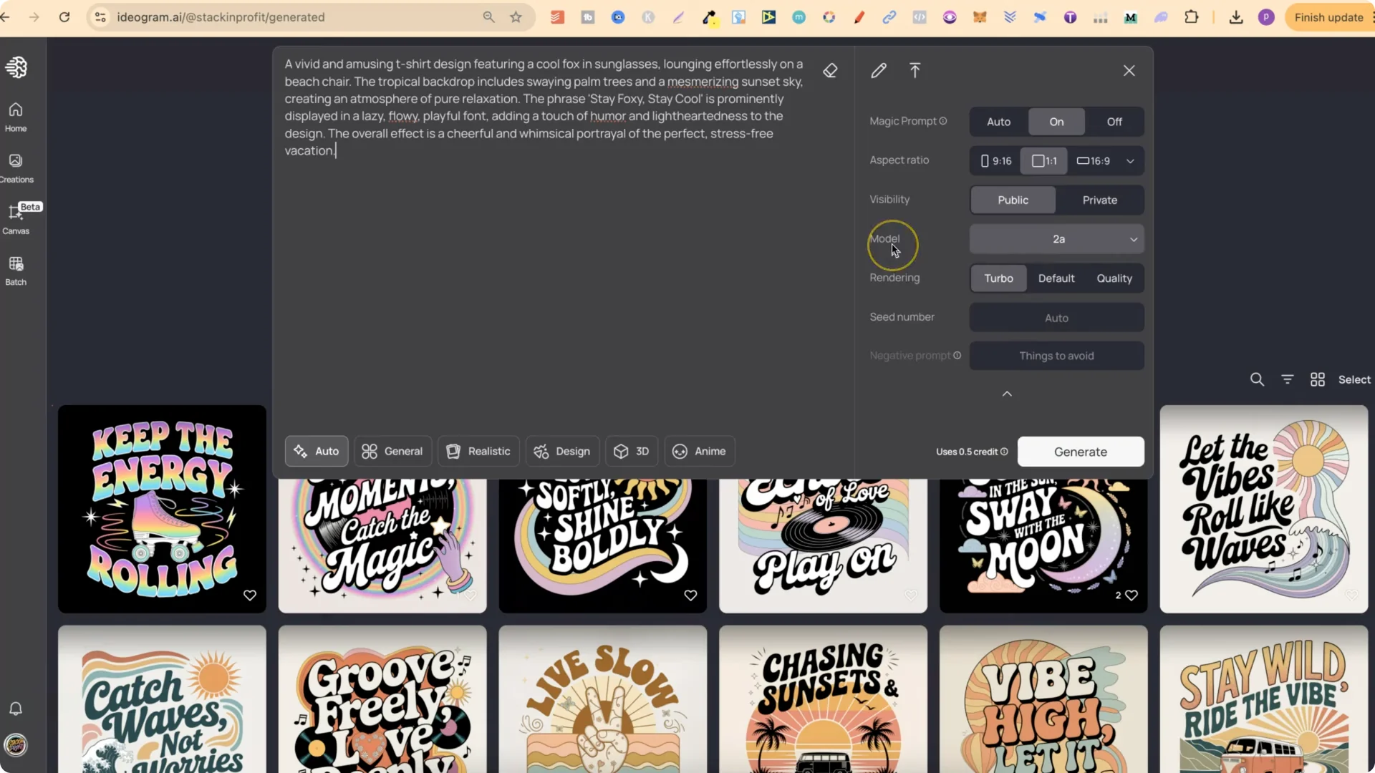Switch to the Realistic style tab

[478, 451]
